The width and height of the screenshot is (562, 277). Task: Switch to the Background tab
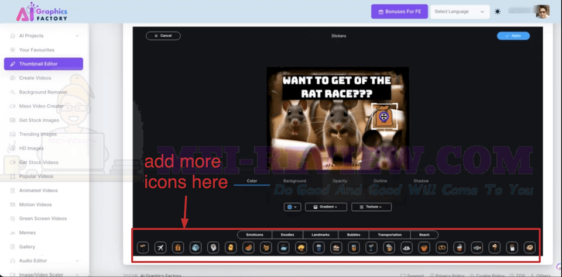(294, 181)
